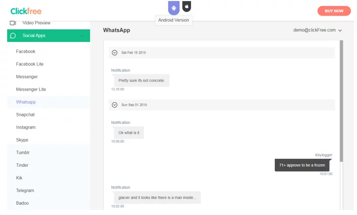Image resolution: width=357 pixels, height=215 pixels.
Task: Open the demo@clickFree.com account dropdown
Action: 317,30
